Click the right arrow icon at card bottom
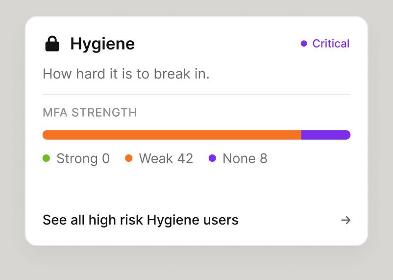393x280 pixels. point(346,220)
